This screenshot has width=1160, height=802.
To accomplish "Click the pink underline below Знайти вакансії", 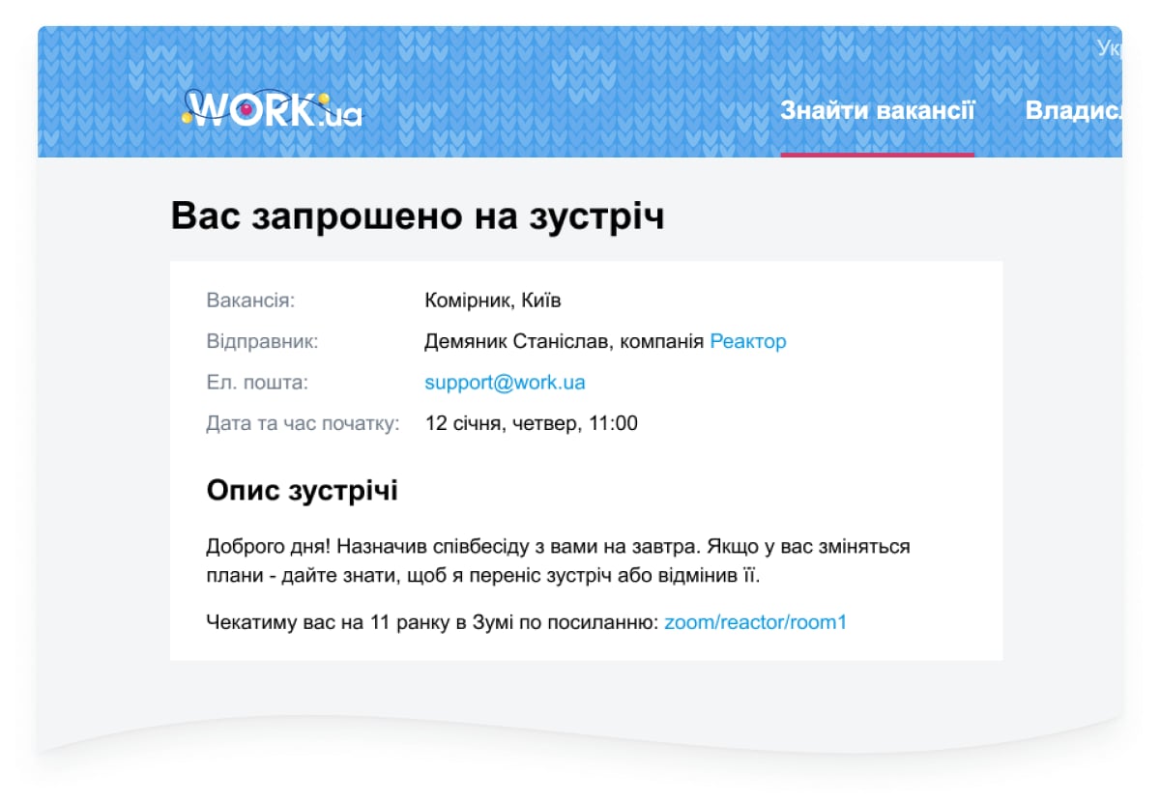I will click(877, 154).
